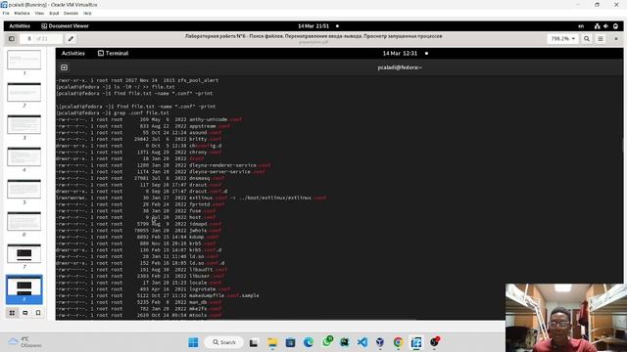Click the running VirtualBox VM taskbar icon
This screenshot has height=352, width=627.
pos(416,342)
